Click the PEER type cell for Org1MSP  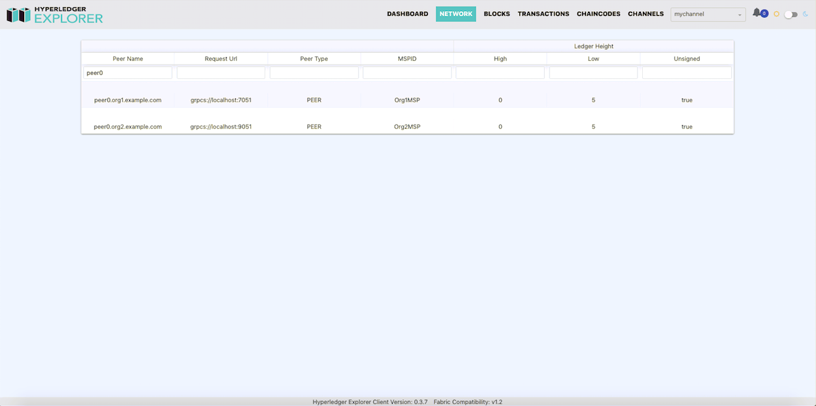pos(314,100)
